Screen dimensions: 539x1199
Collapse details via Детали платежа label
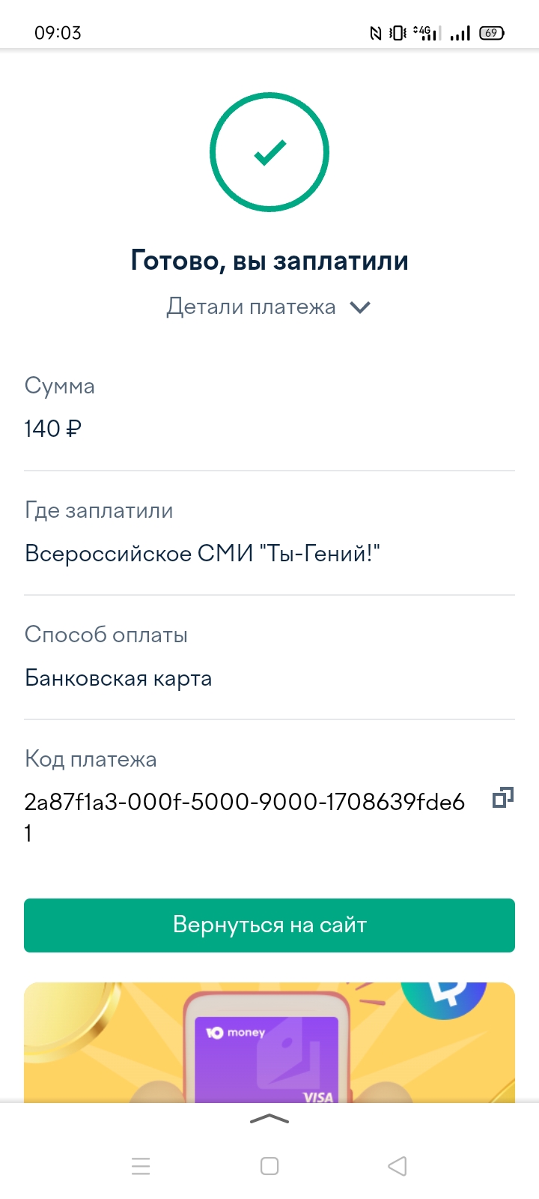251,307
